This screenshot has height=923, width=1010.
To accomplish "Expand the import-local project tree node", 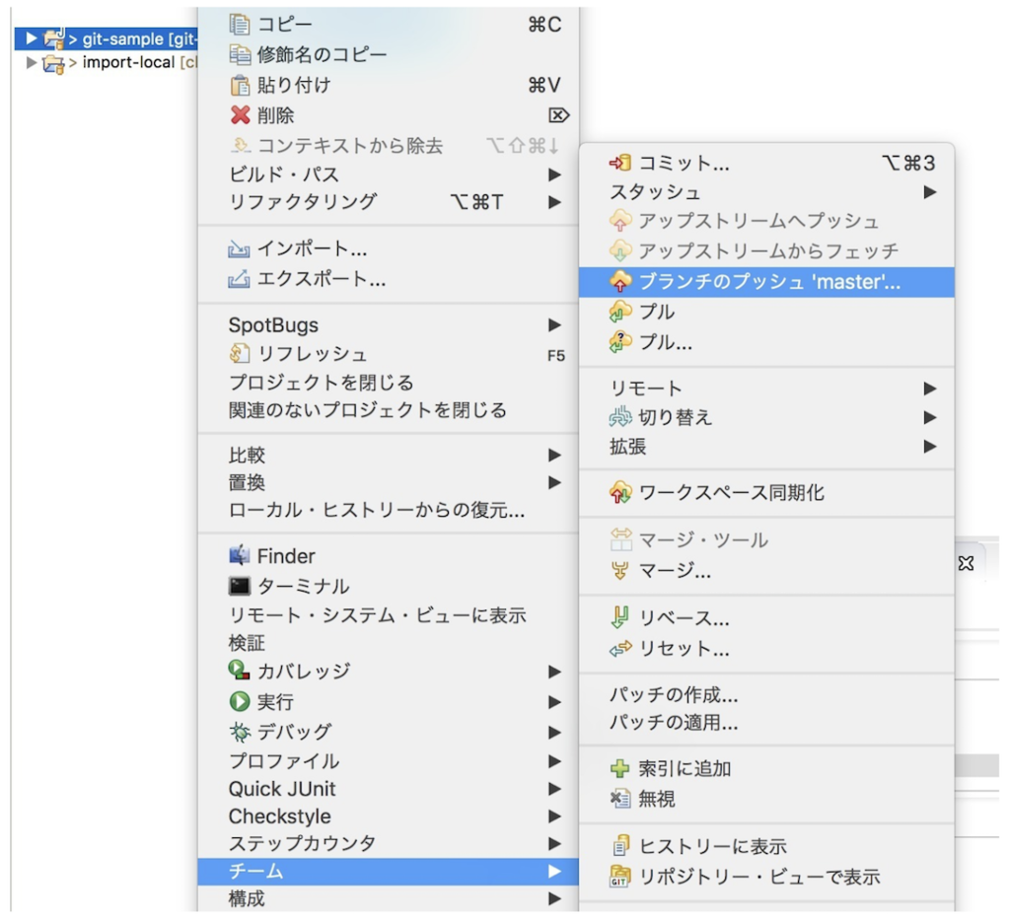I will coord(31,62).
